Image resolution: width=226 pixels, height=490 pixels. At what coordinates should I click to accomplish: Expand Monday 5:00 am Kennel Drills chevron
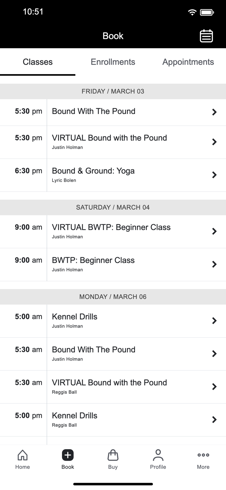(214, 321)
